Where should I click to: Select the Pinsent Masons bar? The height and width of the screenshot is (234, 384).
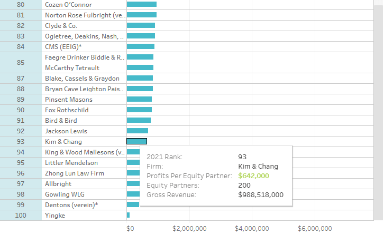point(139,99)
